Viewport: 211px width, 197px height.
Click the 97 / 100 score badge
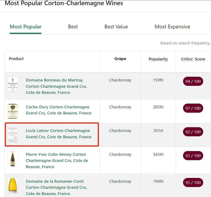[193, 108]
